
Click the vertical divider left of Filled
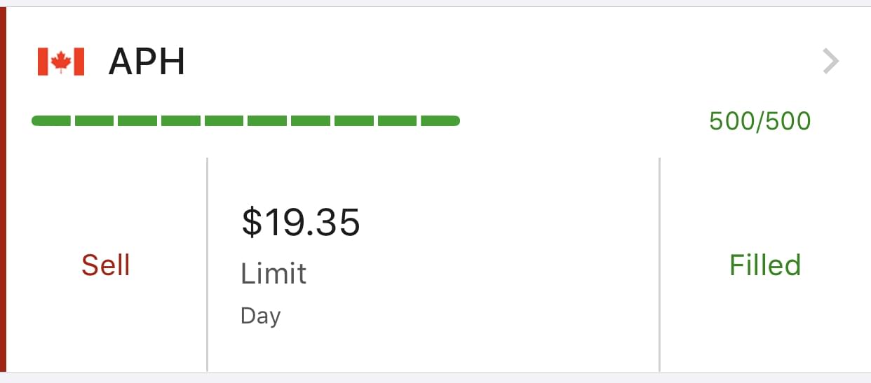point(660,265)
